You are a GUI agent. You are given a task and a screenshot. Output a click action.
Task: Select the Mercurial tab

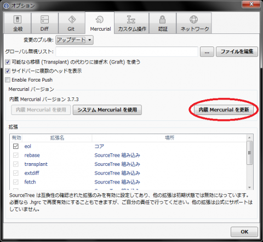(x=100, y=23)
